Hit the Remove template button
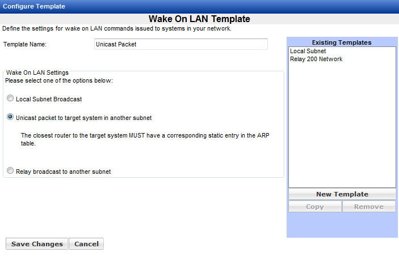This screenshot has height=257, width=399. pos(368,207)
